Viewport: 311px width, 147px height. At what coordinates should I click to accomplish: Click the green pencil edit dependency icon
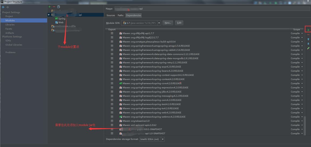point(308,48)
